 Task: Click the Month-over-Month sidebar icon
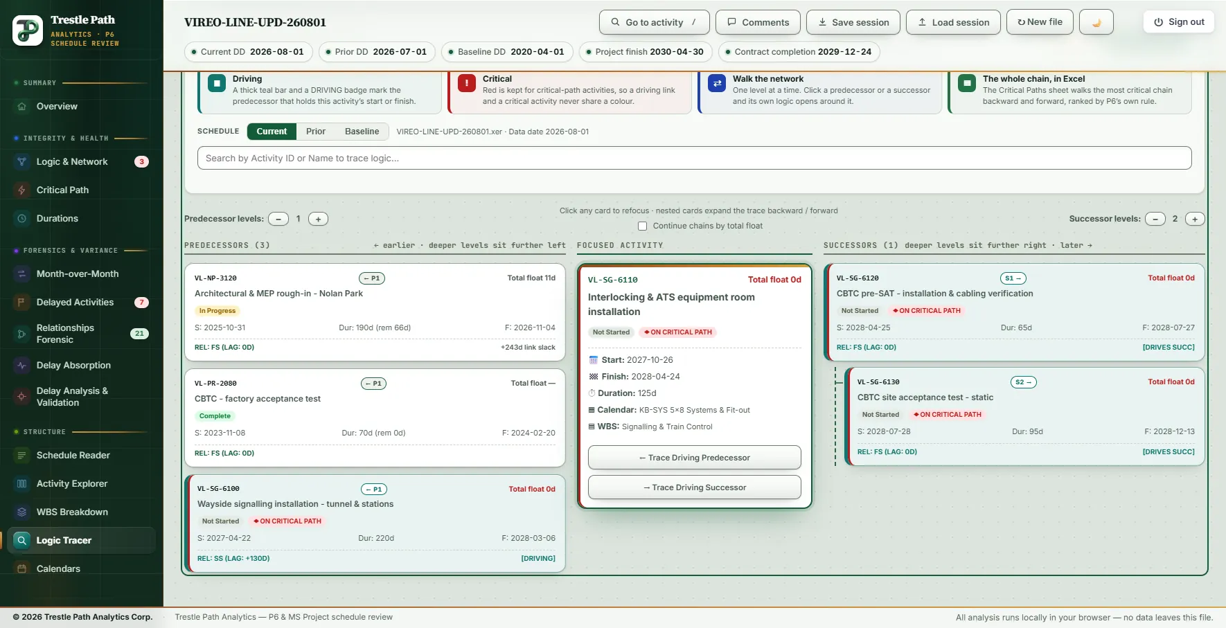pos(21,274)
